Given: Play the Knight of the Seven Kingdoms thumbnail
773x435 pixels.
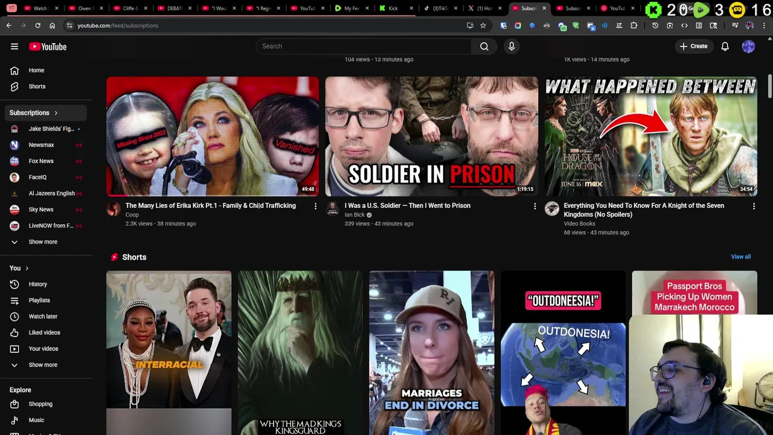Looking at the screenshot, I should tap(650, 137).
